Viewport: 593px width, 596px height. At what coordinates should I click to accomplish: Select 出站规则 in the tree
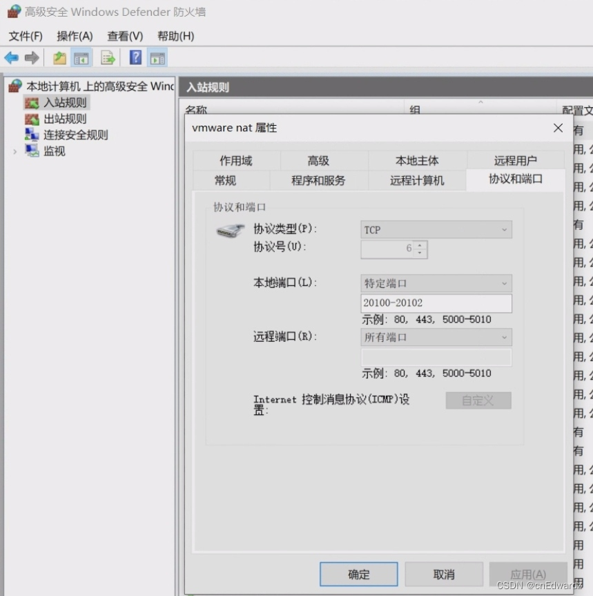(x=65, y=119)
